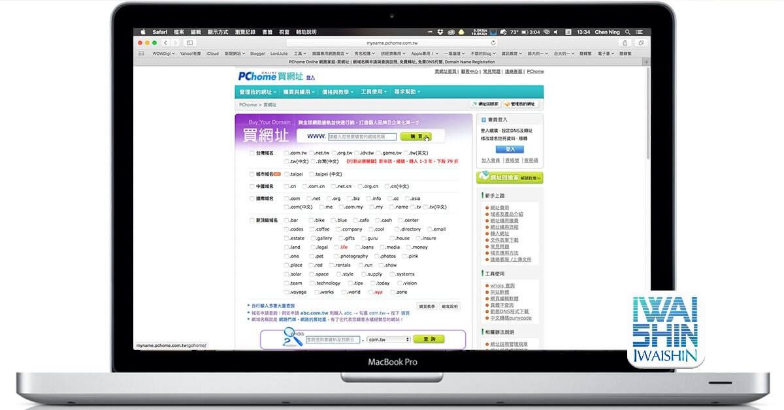Open the 工具 bookmarks folder dropdown
Screen dimensions: 784x410
300,54
